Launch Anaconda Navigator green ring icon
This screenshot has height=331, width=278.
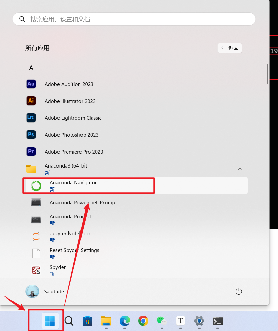point(36,186)
